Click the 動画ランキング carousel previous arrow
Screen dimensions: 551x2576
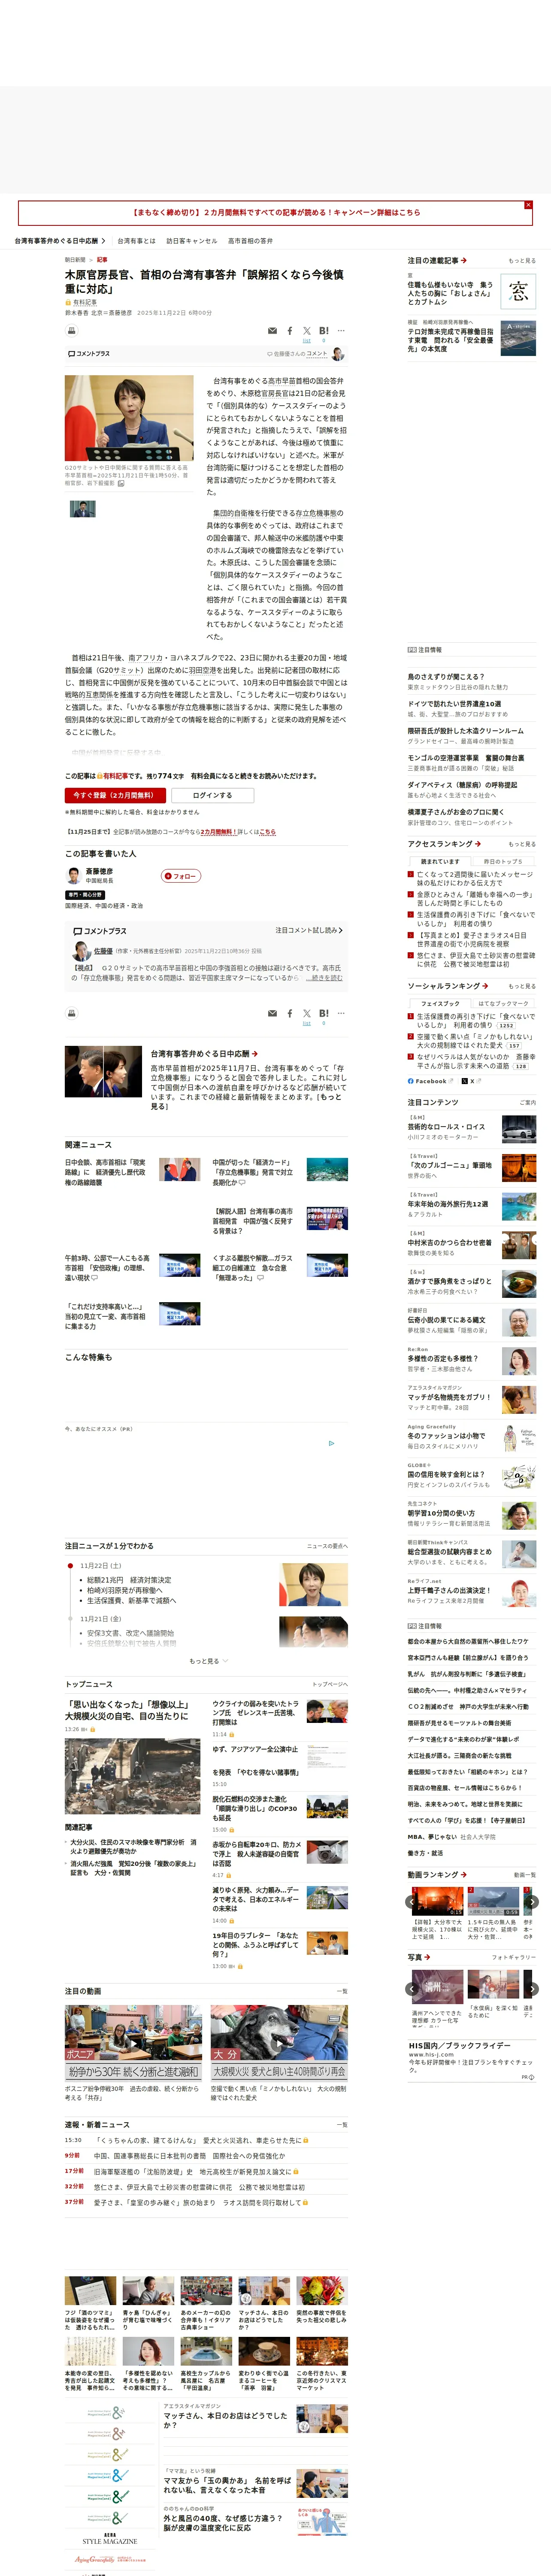point(412,1902)
